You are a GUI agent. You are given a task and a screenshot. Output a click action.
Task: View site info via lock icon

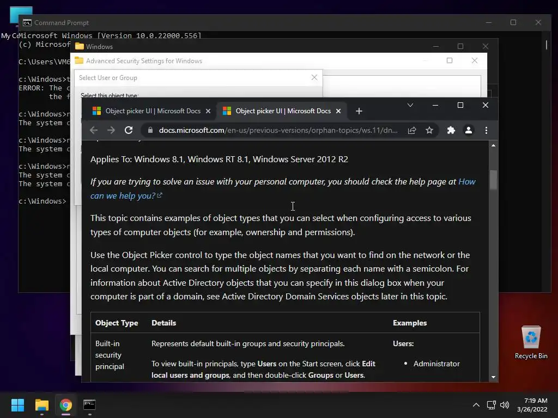pos(150,131)
